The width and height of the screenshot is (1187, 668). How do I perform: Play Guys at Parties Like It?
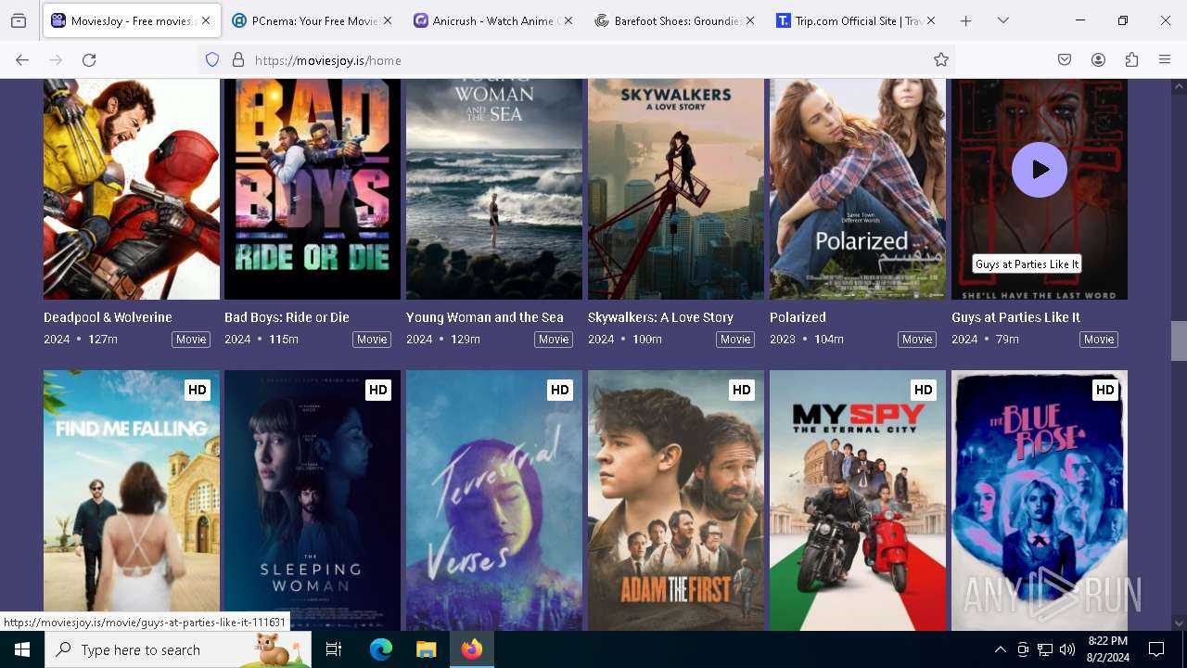pyautogui.click(x=1040, y=170)
